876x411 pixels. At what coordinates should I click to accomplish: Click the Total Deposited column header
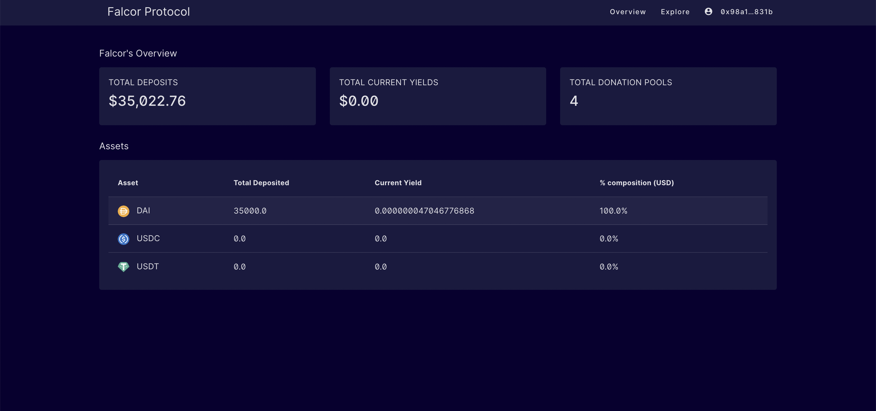point(261,183)
